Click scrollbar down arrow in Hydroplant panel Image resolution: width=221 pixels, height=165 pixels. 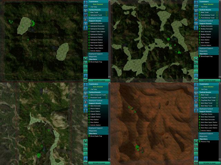pos(109,77)
